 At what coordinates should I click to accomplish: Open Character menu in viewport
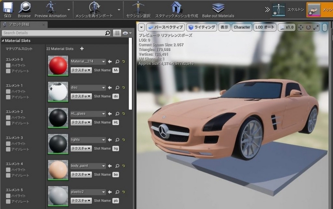(x=242, y=27)
